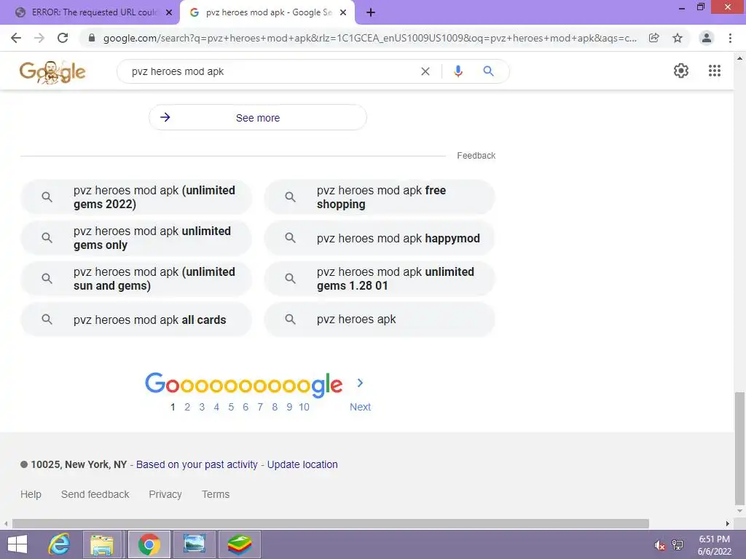Open the Terms footer link
This screenshot has width=746, height=559.
tap(216, 494)
